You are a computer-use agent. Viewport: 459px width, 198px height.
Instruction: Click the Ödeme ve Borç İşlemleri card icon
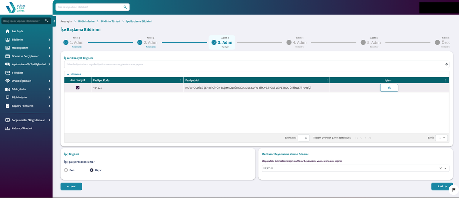click(8, 56)
